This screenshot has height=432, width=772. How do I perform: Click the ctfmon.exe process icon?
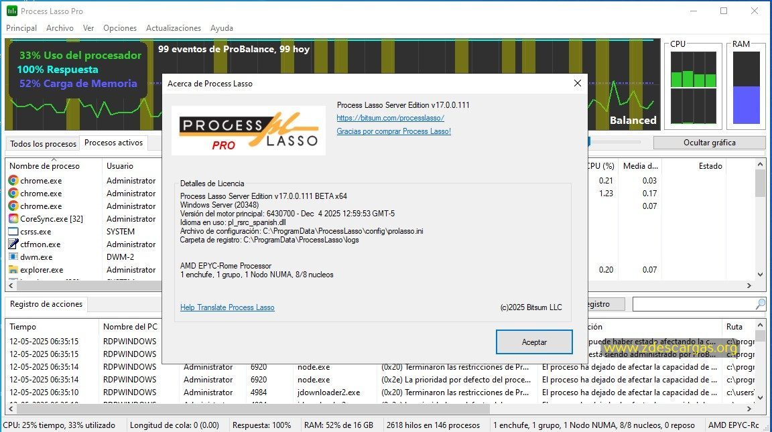tap(13, 244)
